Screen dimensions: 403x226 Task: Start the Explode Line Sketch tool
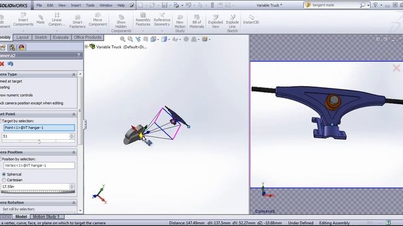[232, 23]
